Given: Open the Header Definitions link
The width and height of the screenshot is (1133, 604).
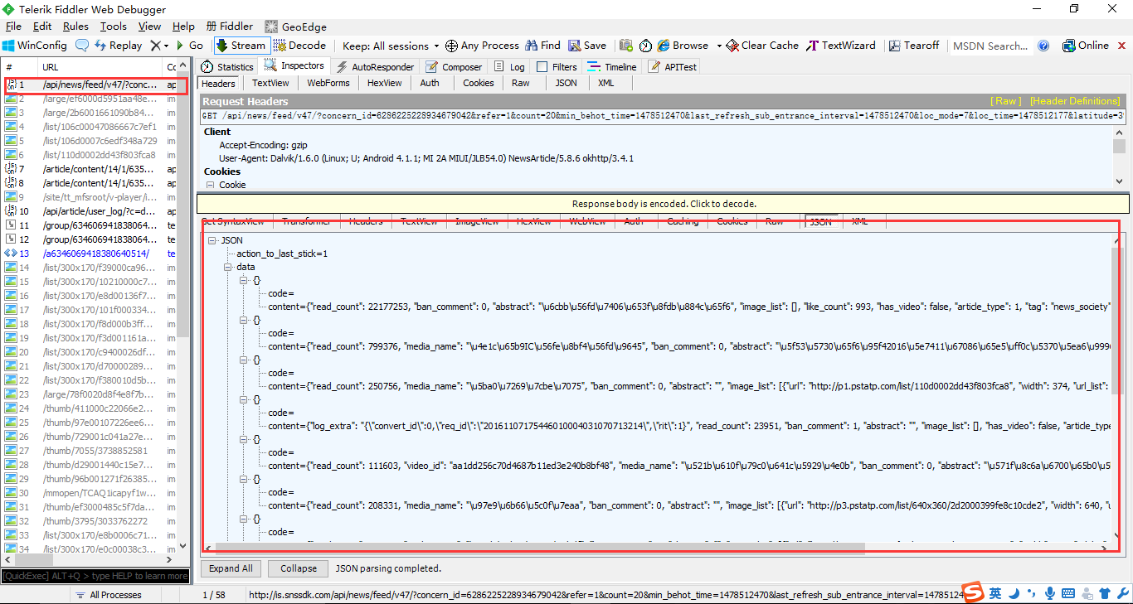Looking at the screenshot, I should [1075, 100].
